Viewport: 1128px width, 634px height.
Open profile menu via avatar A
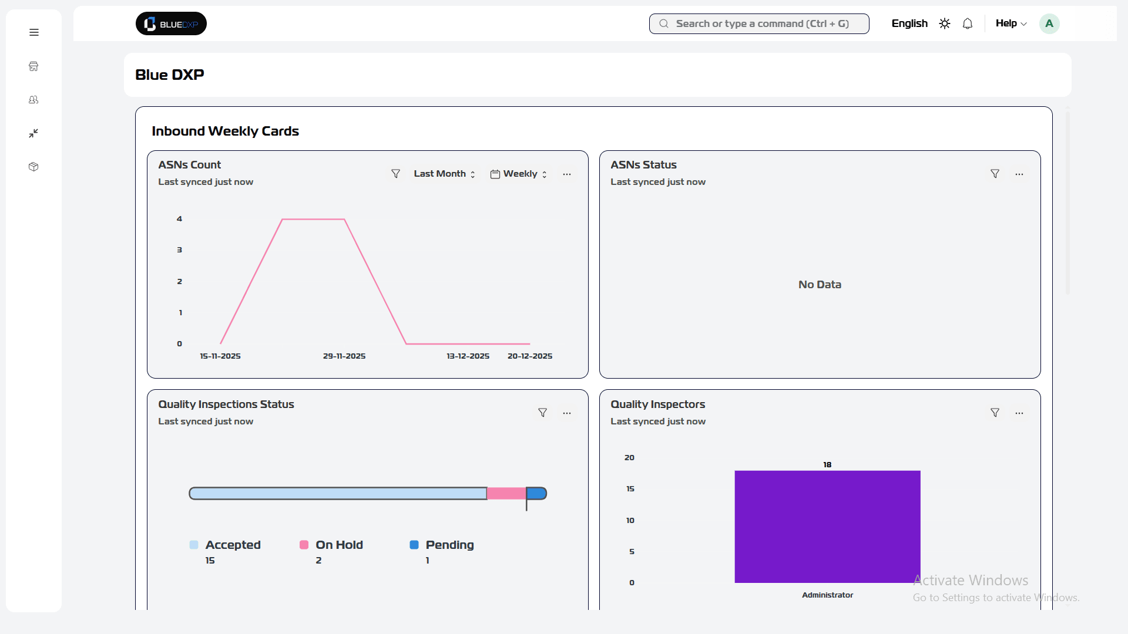pyautogui.click(x=1050, y=23)
